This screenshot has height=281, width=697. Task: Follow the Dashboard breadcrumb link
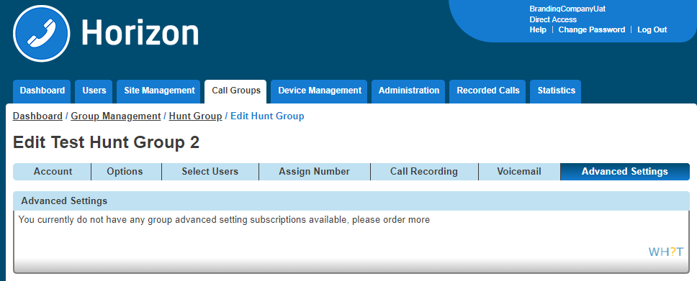[37, 116]
